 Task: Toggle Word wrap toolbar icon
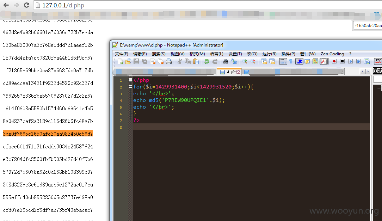(x=283, y=61)
